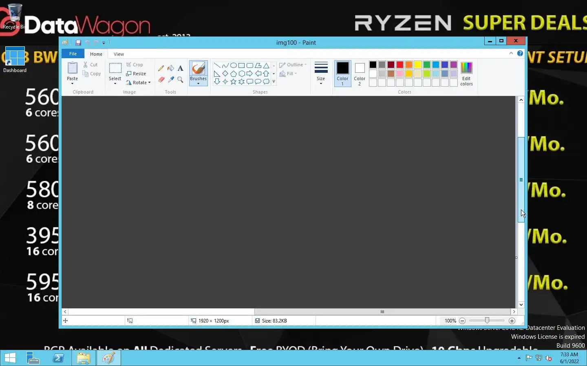
Task: Choose the Four-point star shape
Action: coord(225,82)
